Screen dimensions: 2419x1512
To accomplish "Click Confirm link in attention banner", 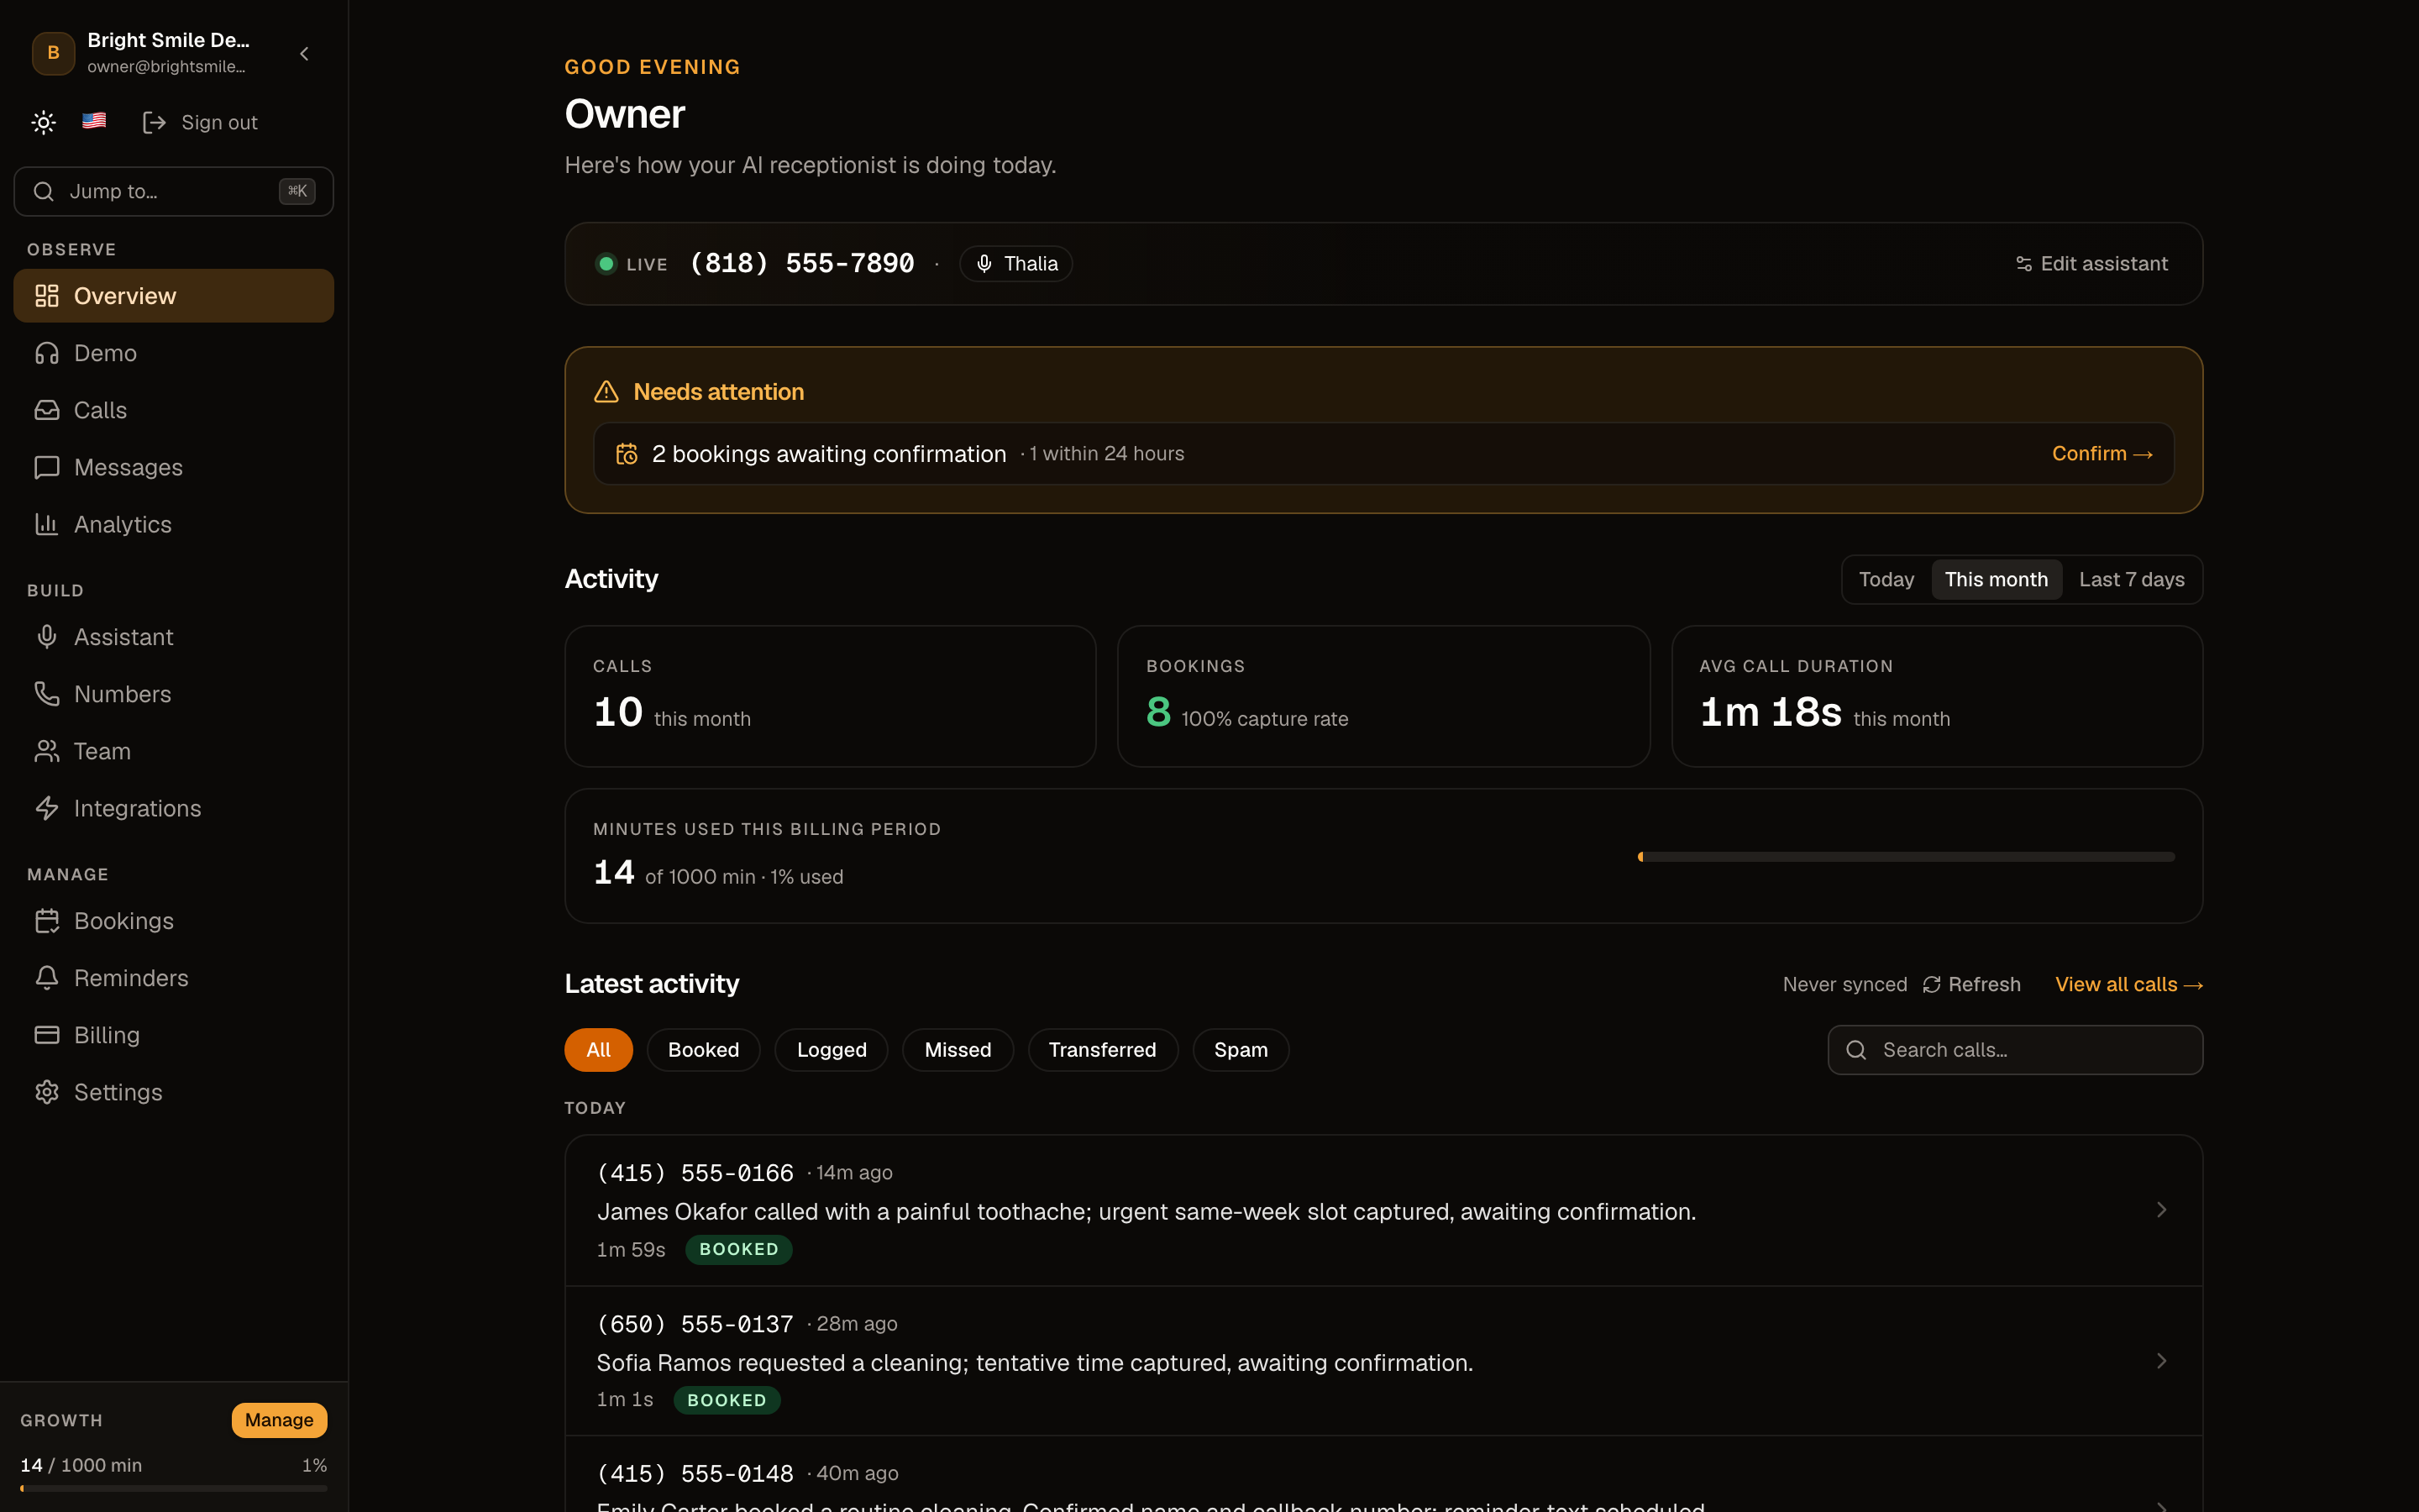I will point(2102,454).
